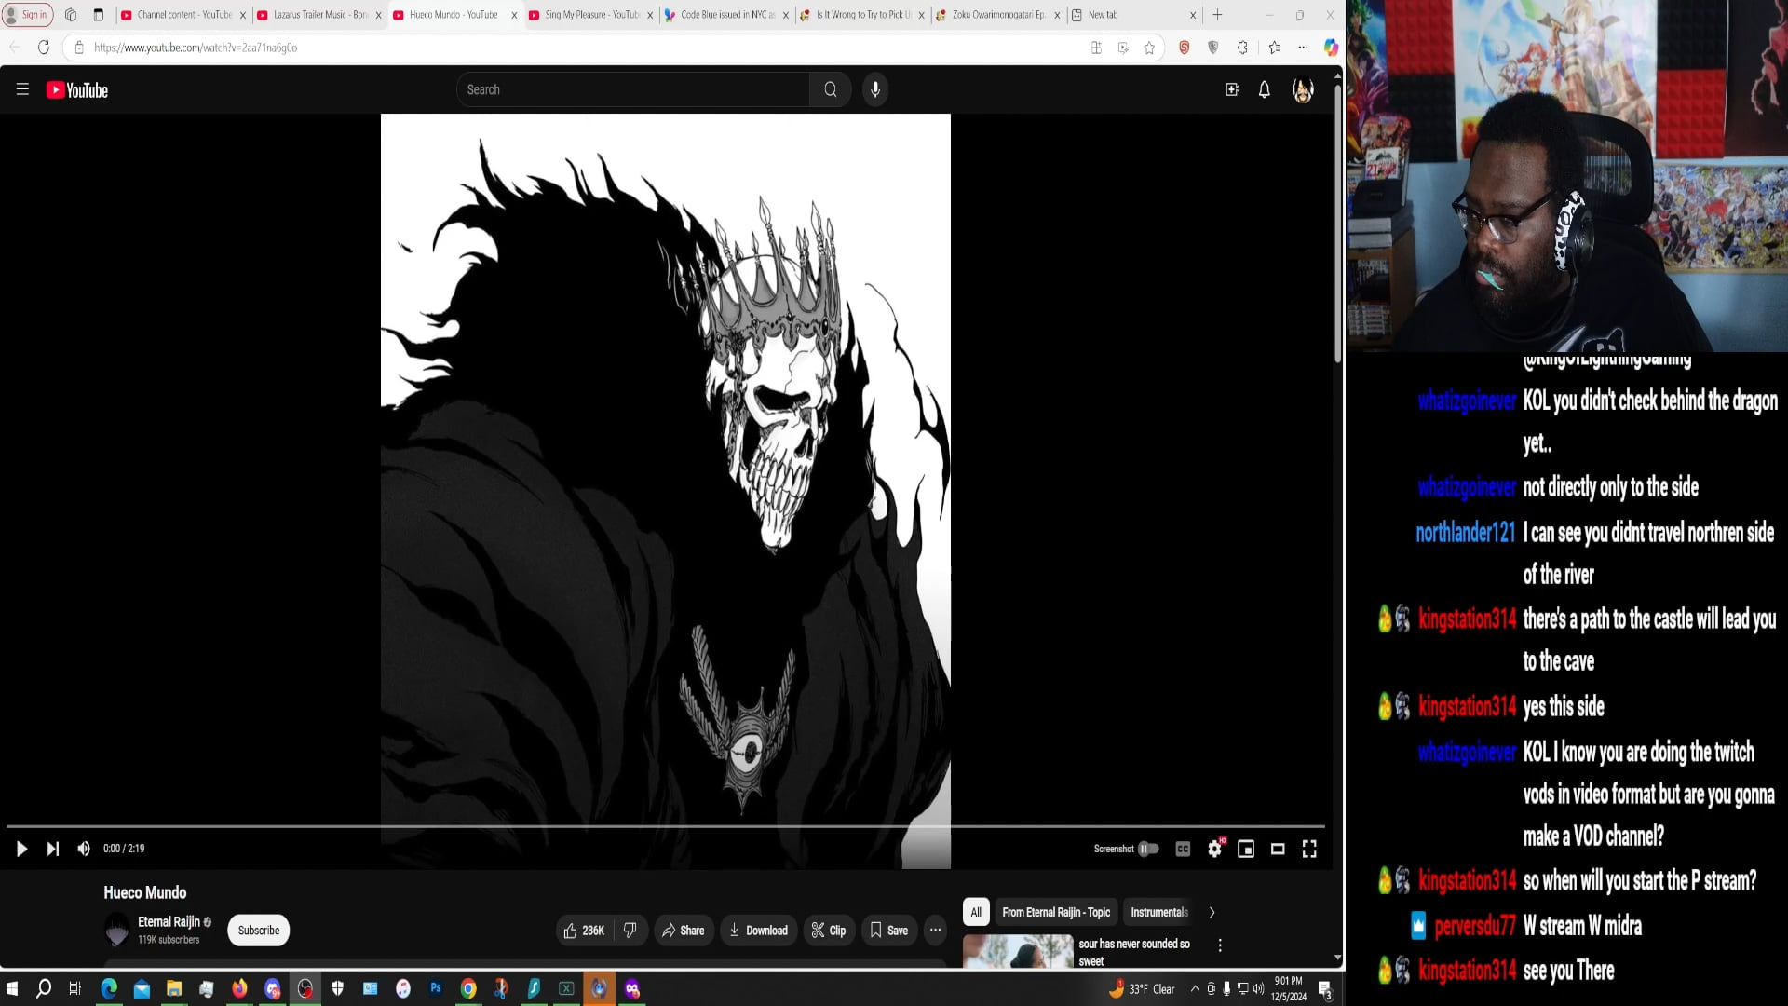This screenshot has height=1006, width=1788.
Task: Open the browser Favorites list icon
Action: tap(1274, 48)
